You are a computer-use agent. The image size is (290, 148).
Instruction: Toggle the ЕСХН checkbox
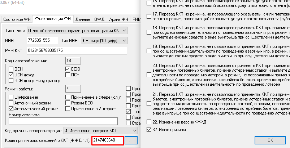click(x=68, y=69)
